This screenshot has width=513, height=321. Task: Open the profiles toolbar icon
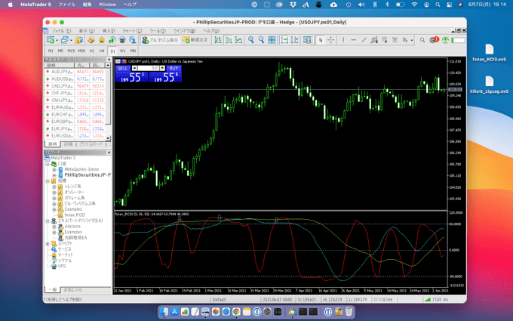[x=64, y=40]
